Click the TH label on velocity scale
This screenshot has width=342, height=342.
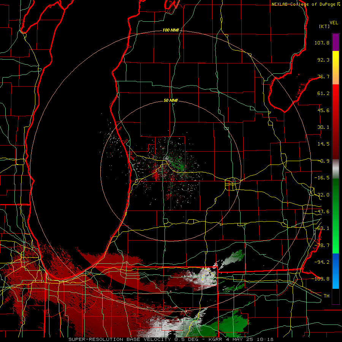tap(326, 296)
